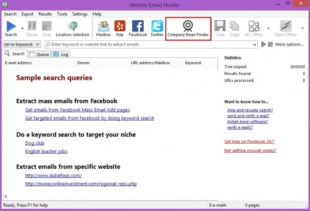Open the Export menu
Screen dimensions: 310x211
click(x=27, y=14)
